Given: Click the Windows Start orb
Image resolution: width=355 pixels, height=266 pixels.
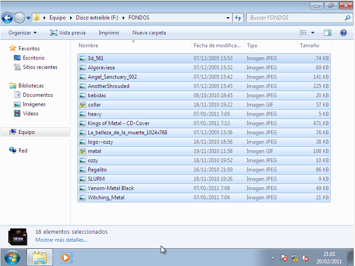Looking at the screenshot, I should tap(12, 257).
